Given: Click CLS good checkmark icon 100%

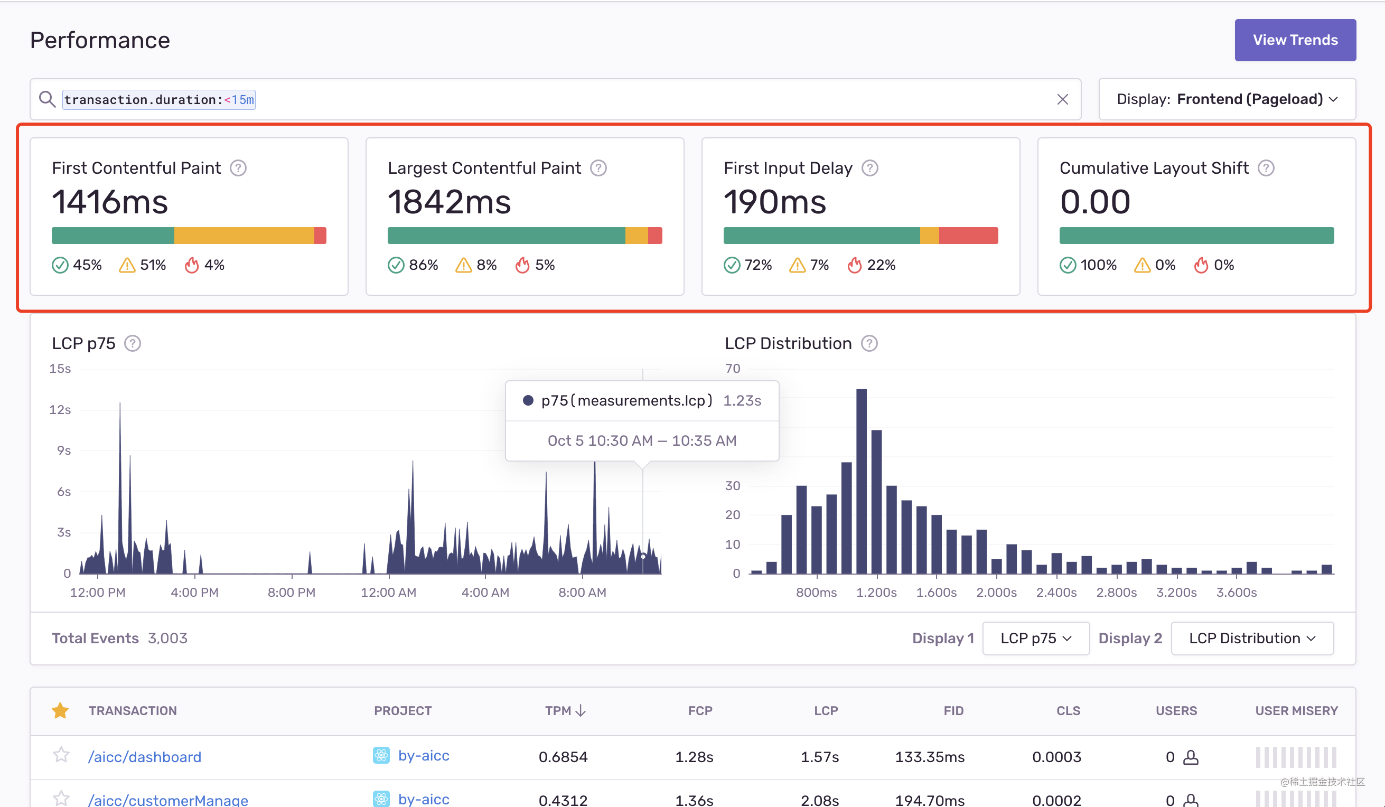Looking at the screenshot, I should pos(1068,265).
